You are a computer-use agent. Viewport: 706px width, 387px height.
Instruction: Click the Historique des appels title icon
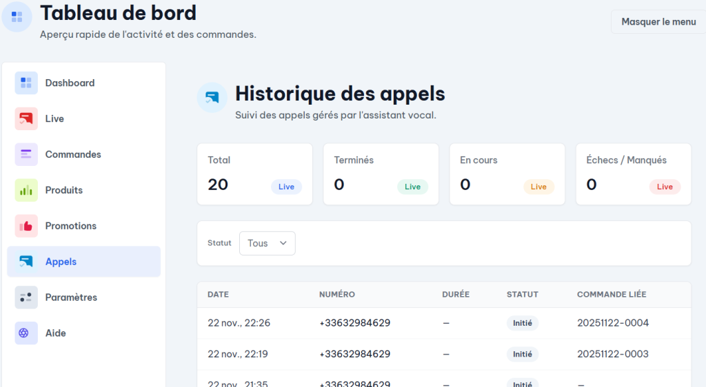(x=212, y=98)
